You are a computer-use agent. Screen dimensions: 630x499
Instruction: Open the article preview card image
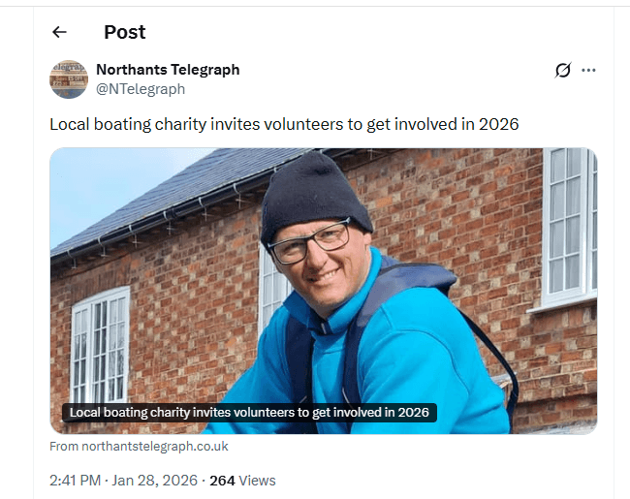pyautogui.click(x=324, y=291)
